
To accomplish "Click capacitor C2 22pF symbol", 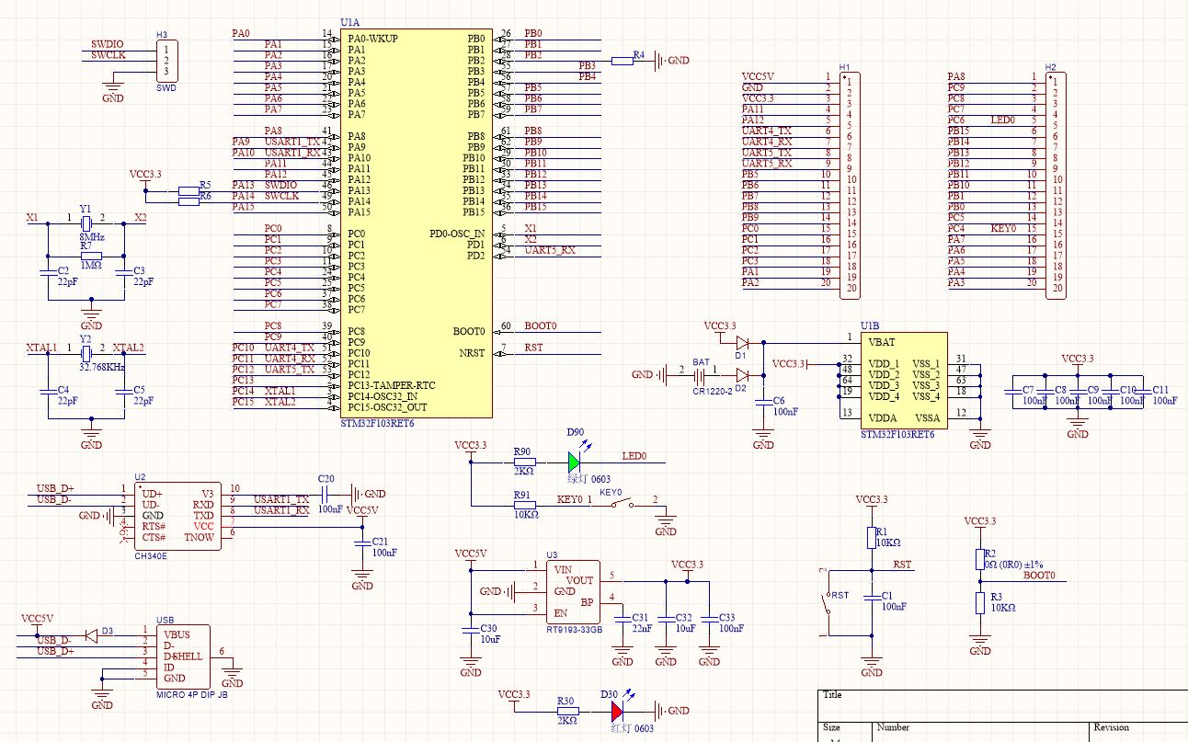I will tap(48, 272).
